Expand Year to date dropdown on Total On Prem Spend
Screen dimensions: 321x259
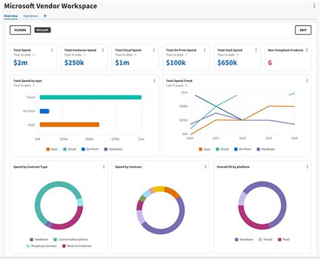point(177,55)
